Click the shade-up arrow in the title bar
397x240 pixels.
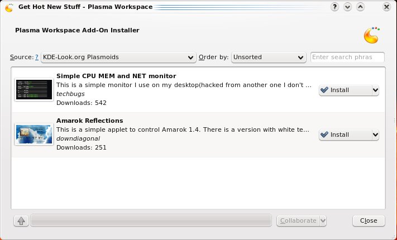click(360, 7)
